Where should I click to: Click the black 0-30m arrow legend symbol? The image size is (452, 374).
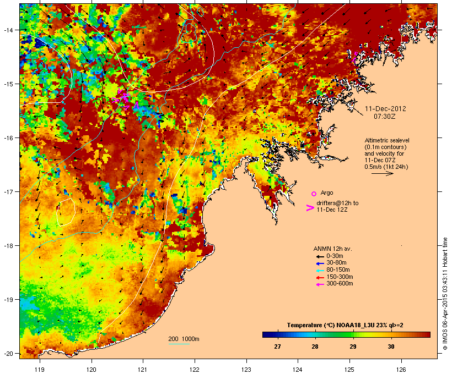320,256
